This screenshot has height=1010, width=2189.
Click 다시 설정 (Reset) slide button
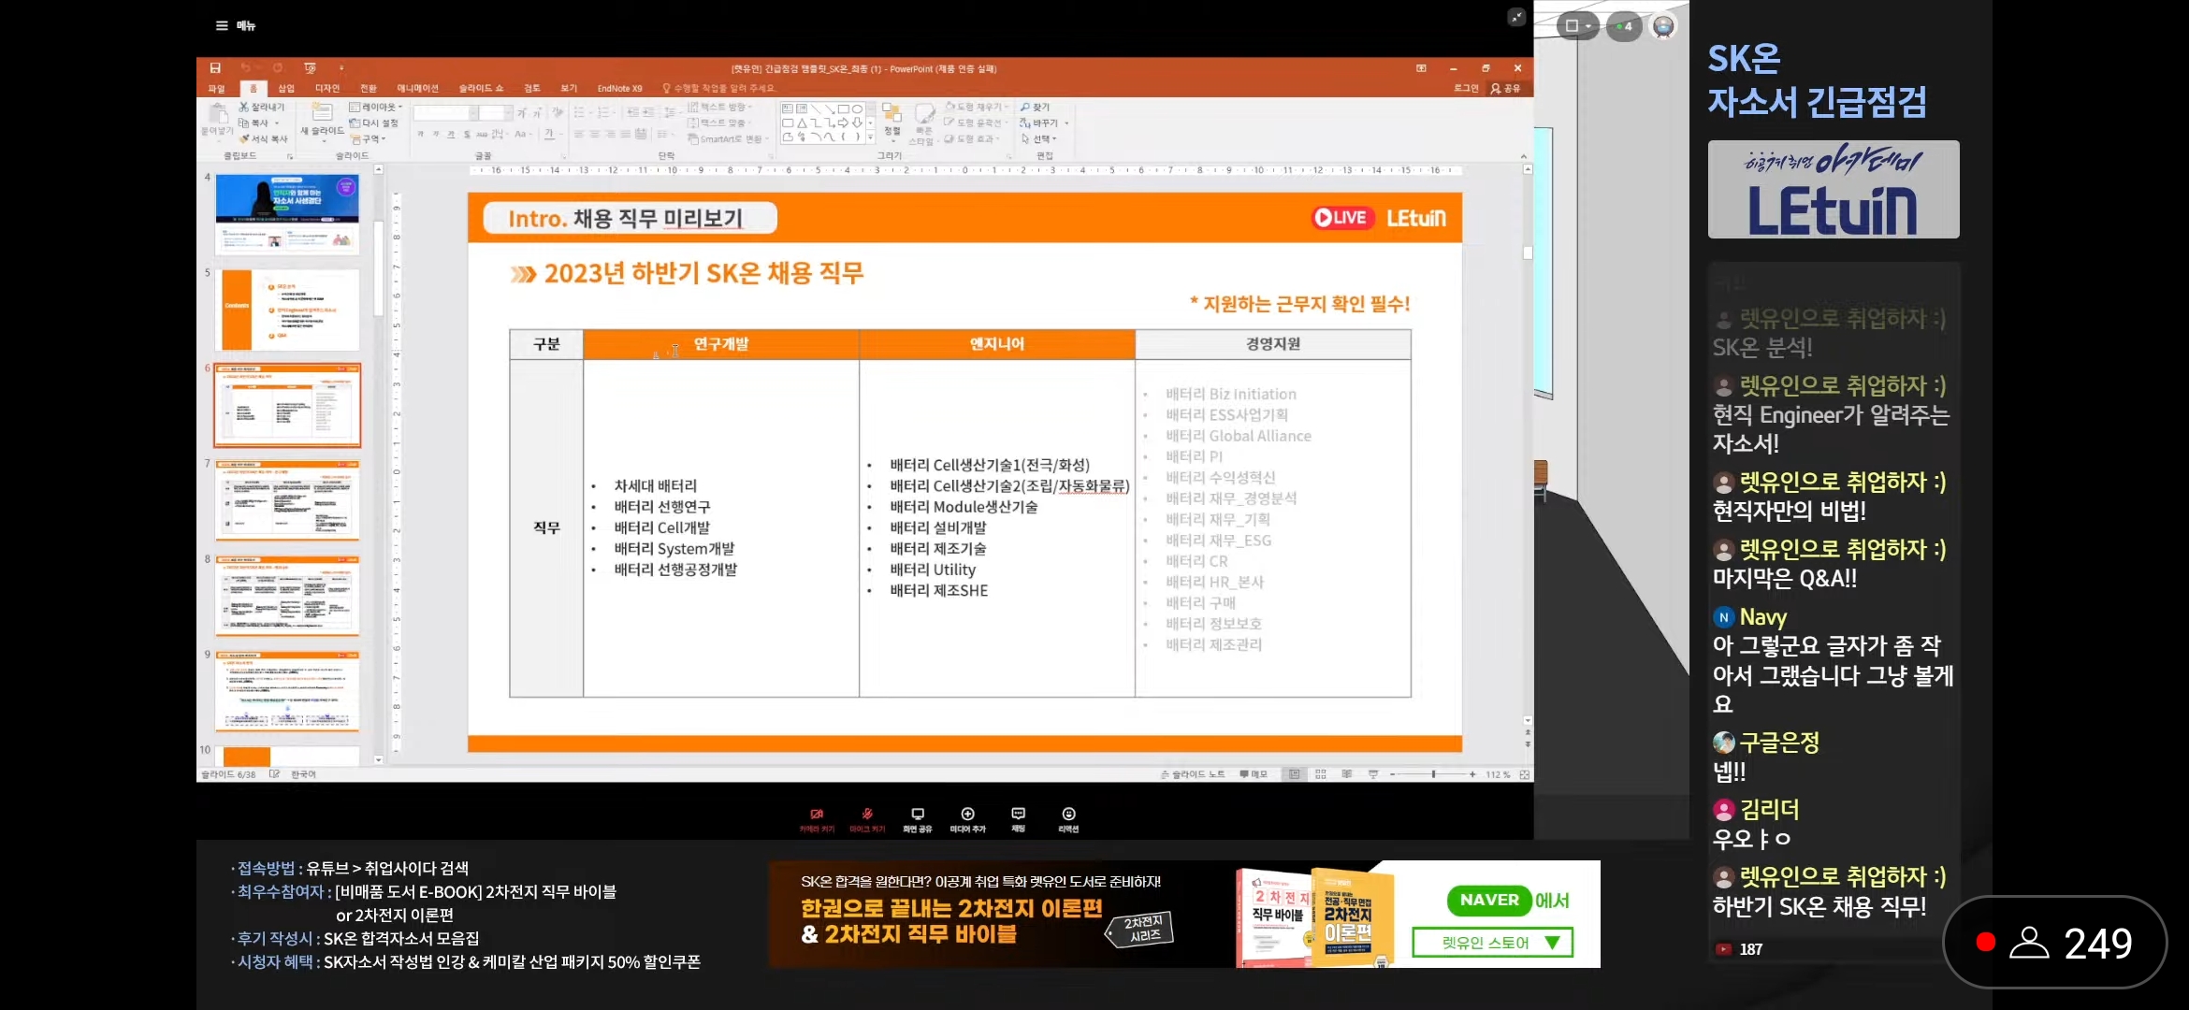click(x=374, y=123)
